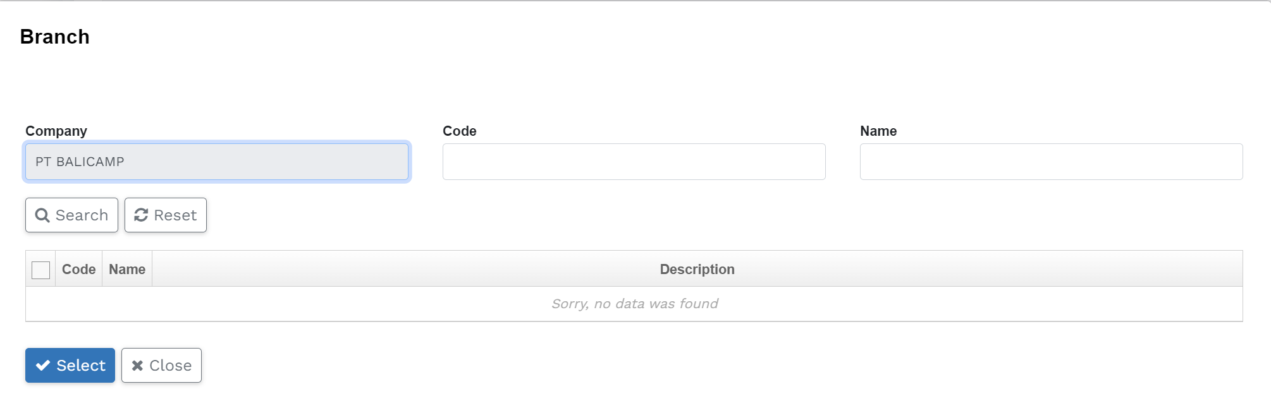Click the 'no data was found' row
Screen dimensions: 1271x401
634,304
